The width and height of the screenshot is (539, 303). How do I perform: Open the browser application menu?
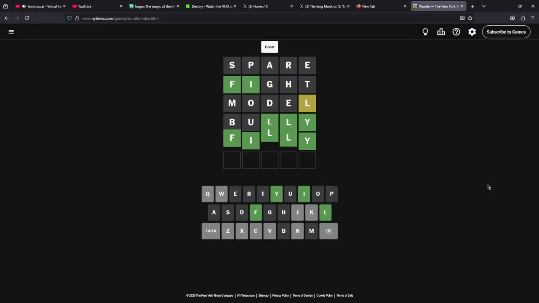coord(533,18)
